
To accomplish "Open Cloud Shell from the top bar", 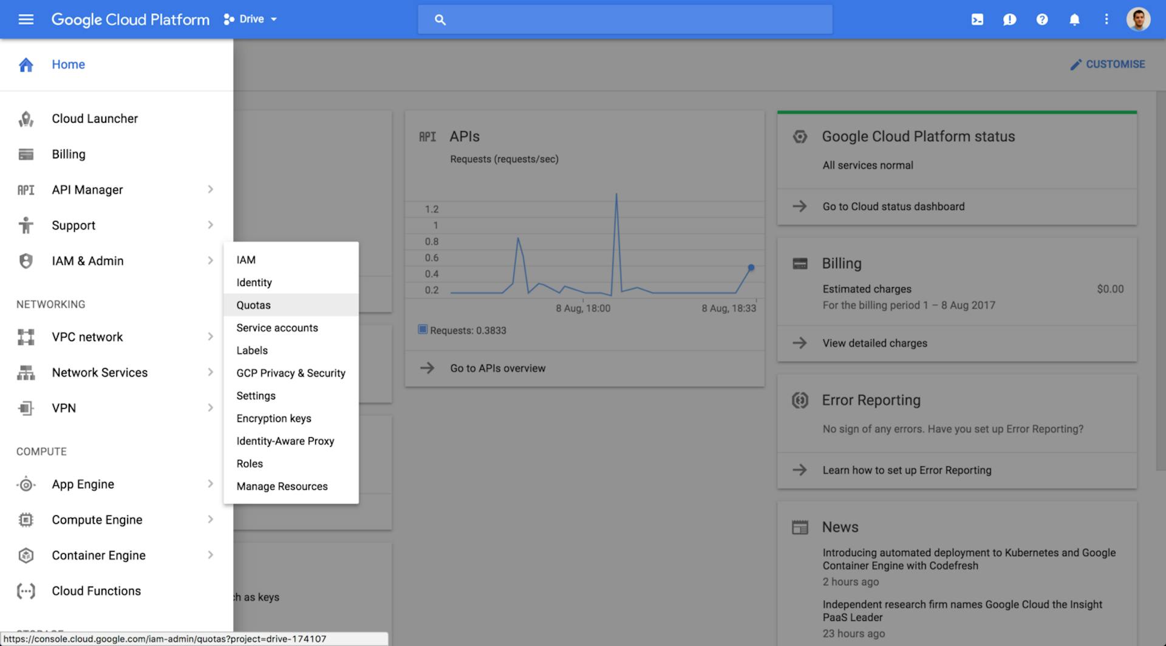I will point(977,19).
